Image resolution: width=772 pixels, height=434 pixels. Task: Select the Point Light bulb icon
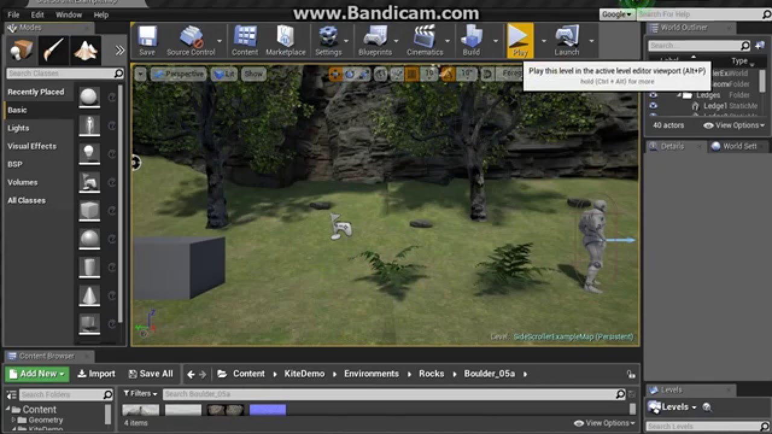pos(89,154)
